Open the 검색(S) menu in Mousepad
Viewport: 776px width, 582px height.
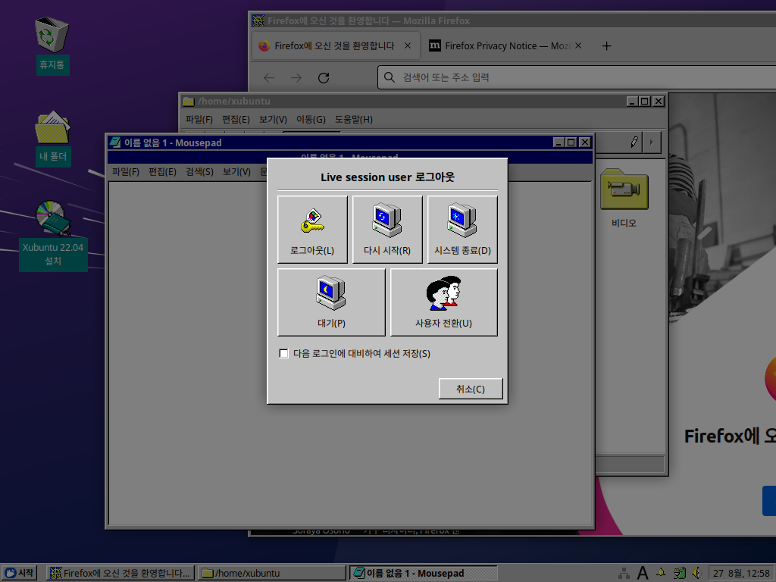point(199,172)
